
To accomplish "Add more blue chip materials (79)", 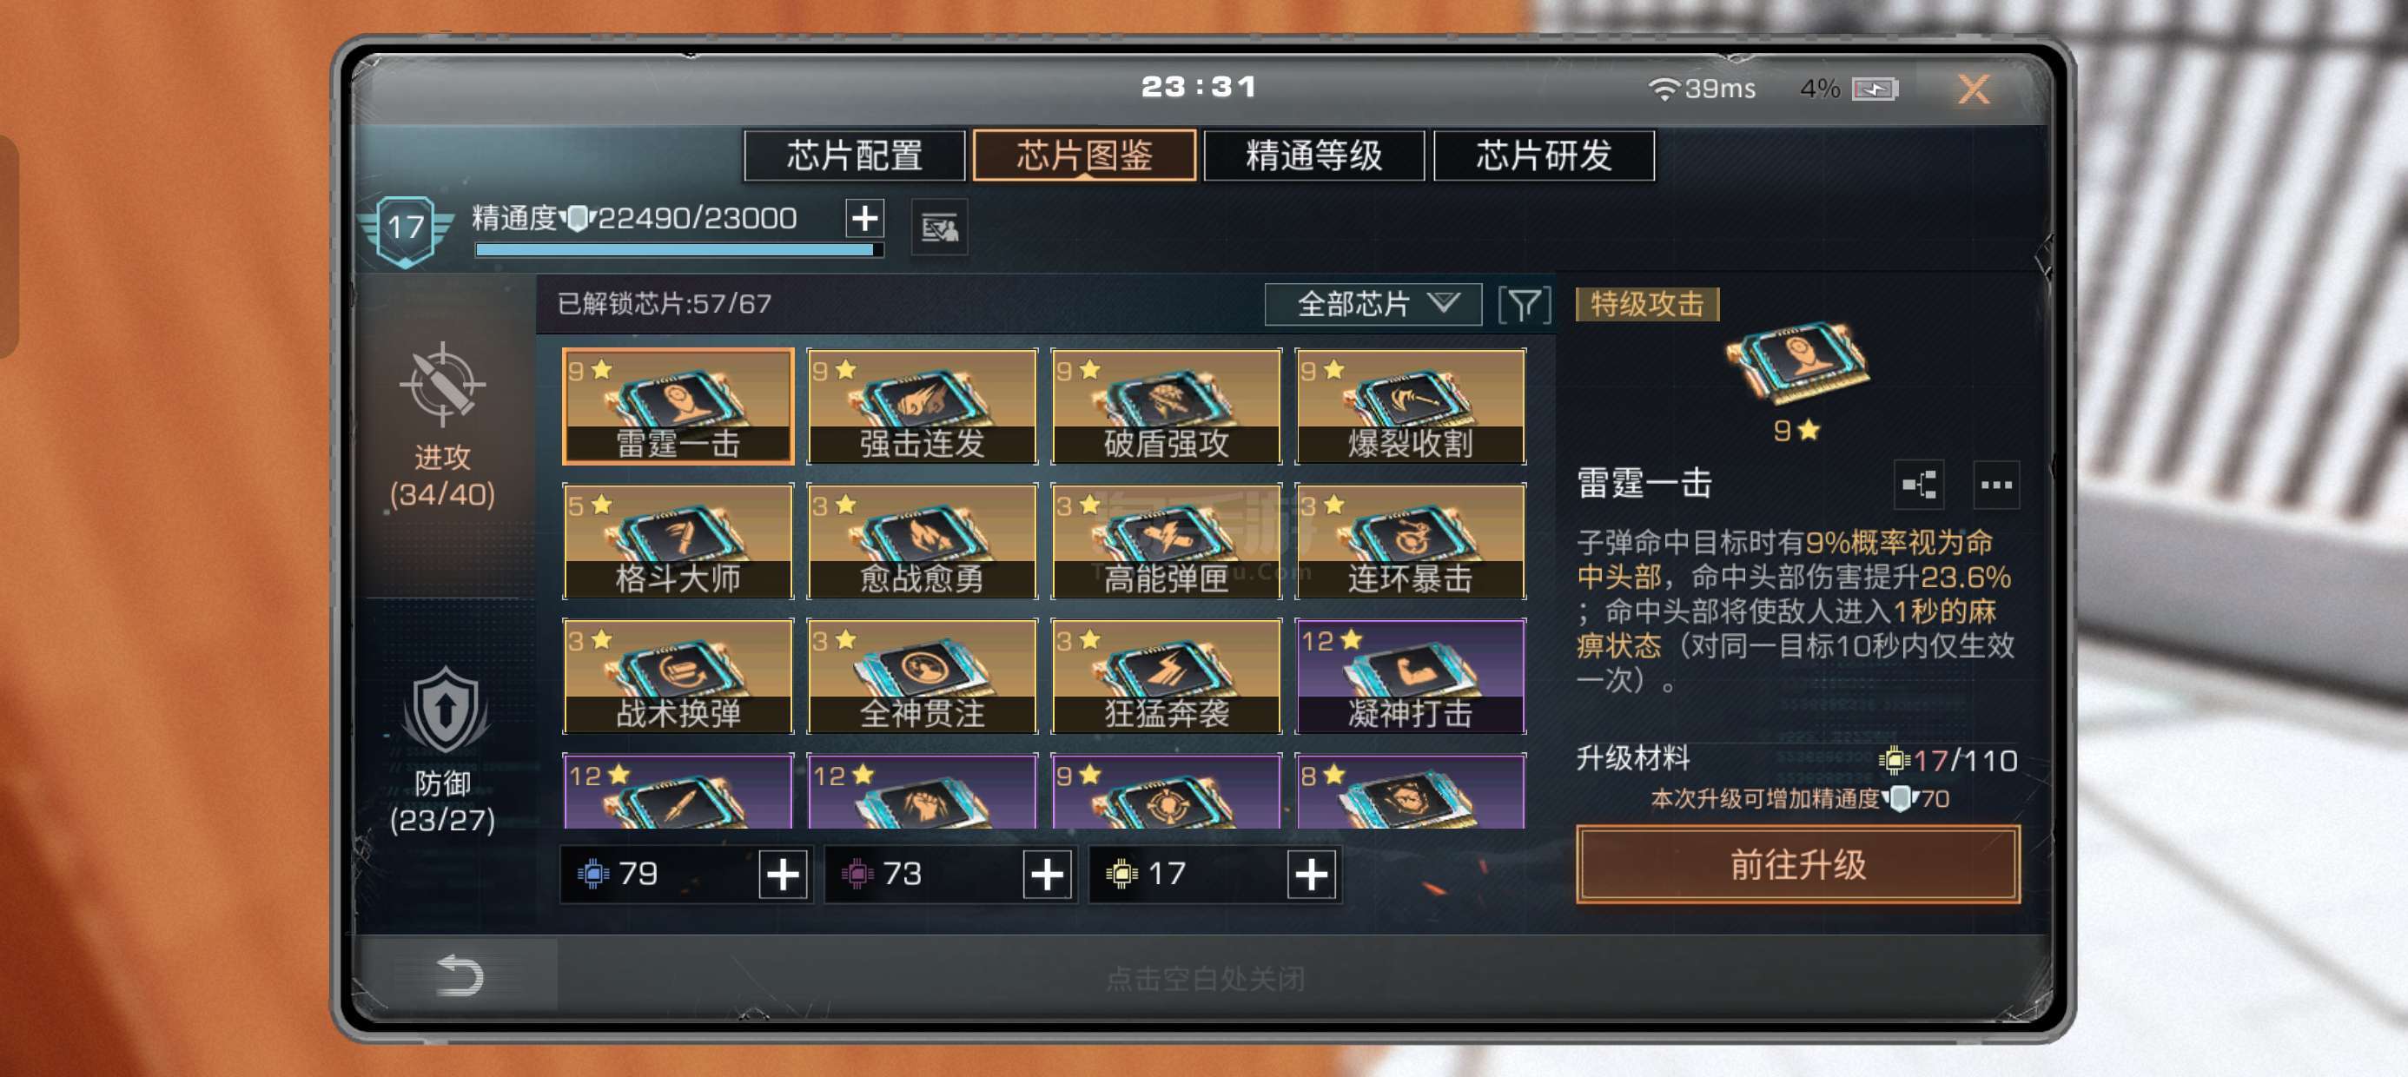I will 783,875.
